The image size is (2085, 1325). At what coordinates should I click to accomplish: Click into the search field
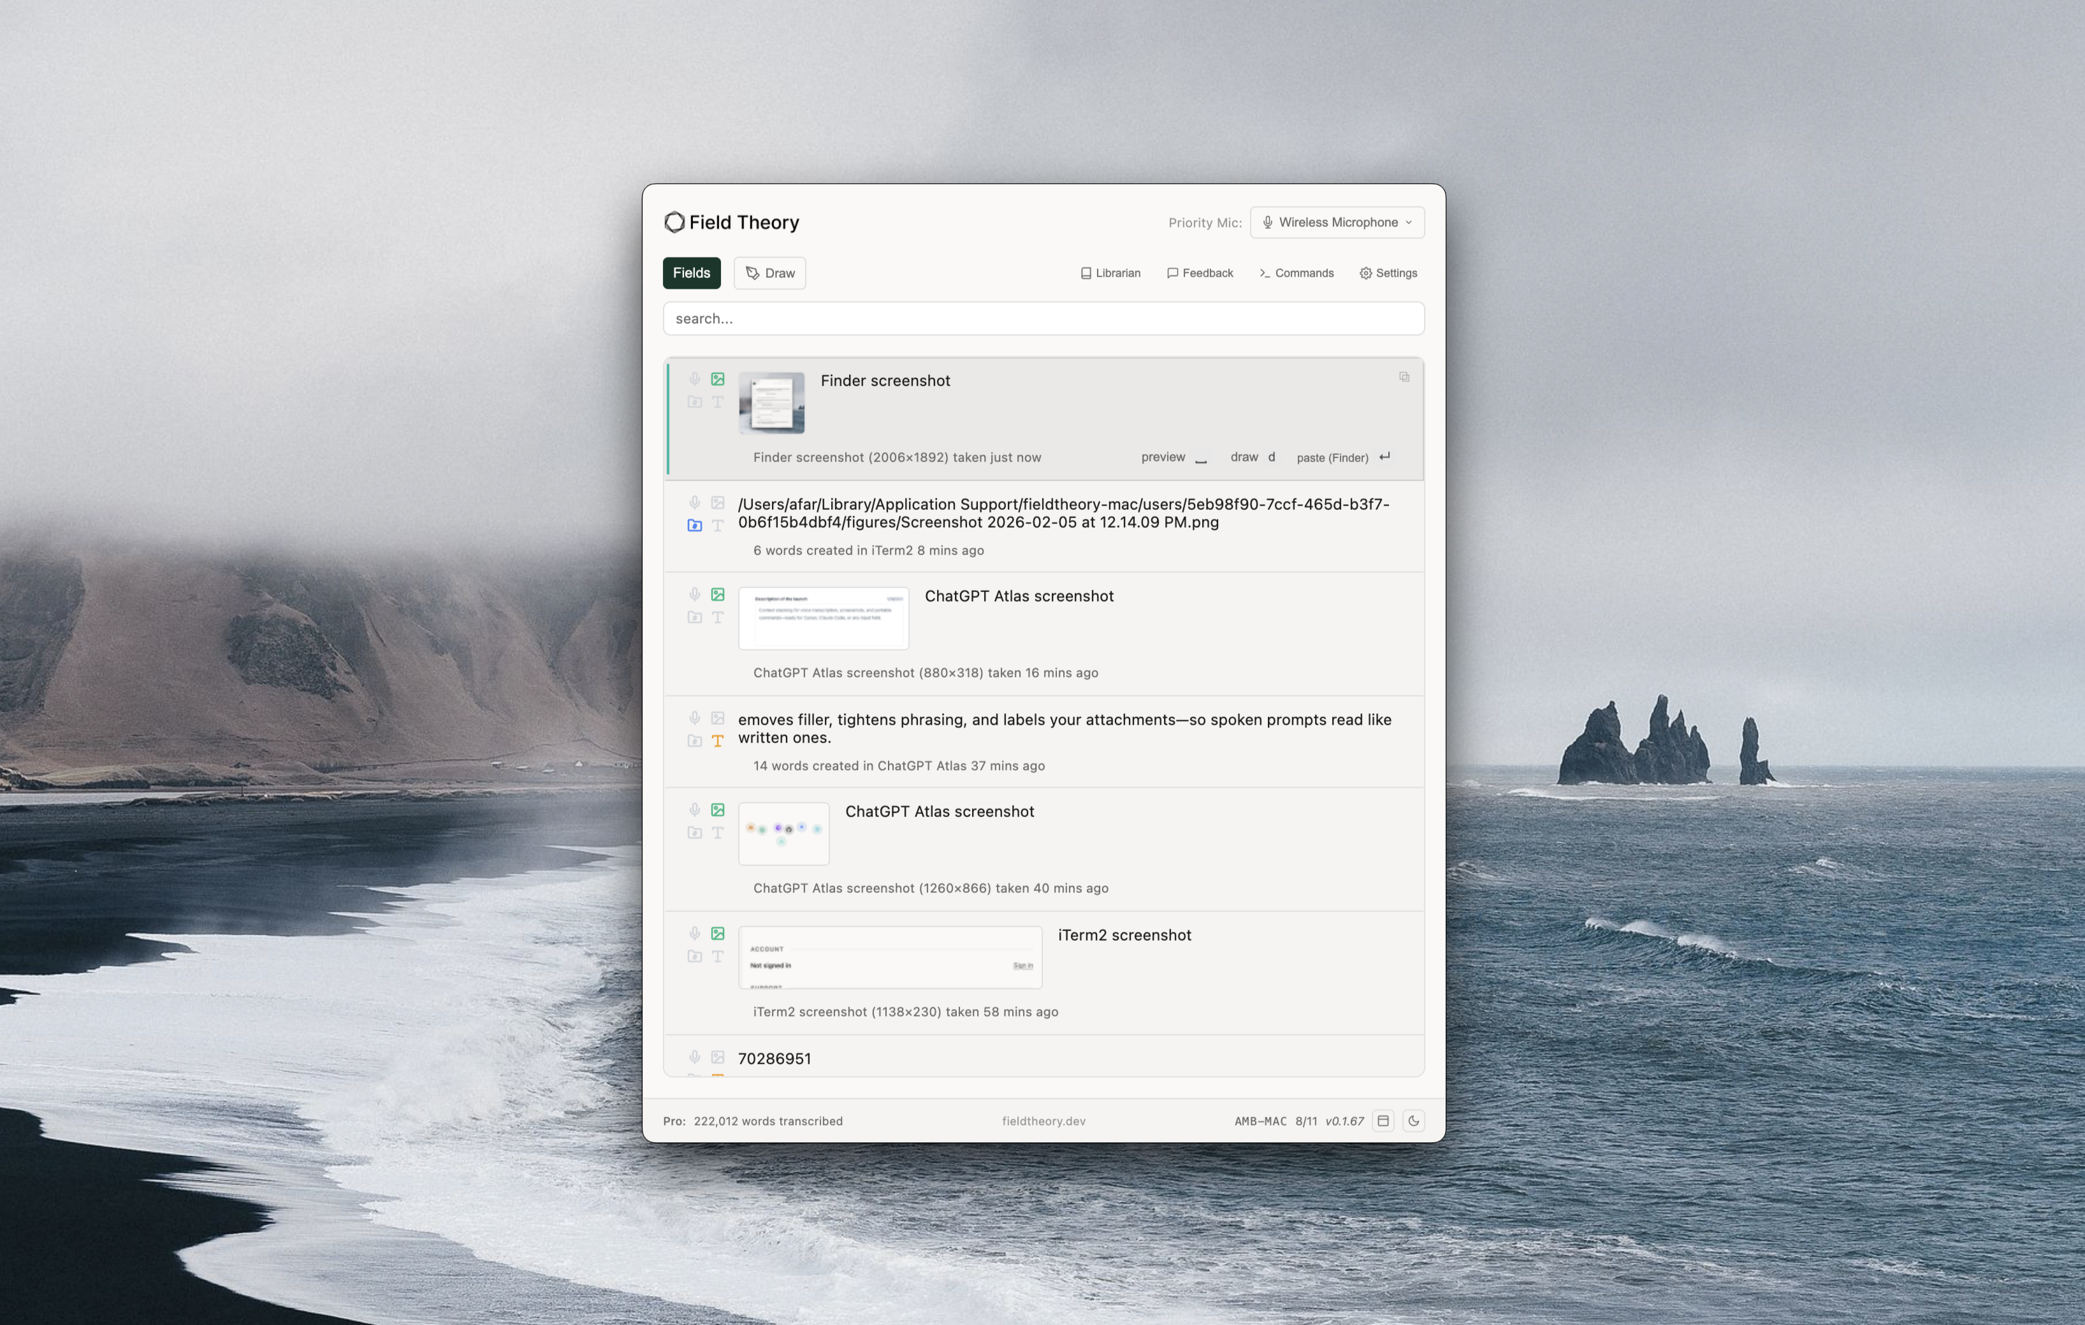click(1043, 319)
